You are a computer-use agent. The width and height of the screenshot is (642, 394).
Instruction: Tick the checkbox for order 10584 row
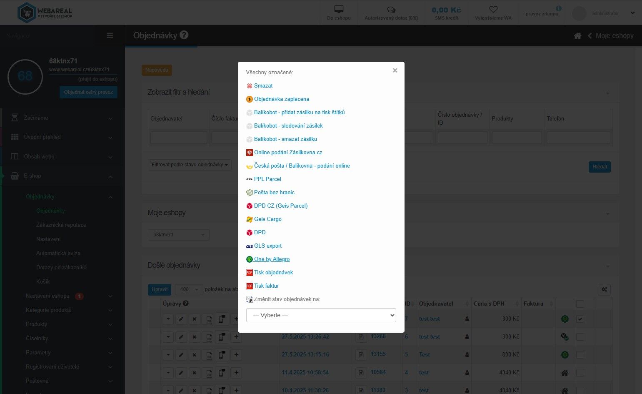tap(580, 373)
